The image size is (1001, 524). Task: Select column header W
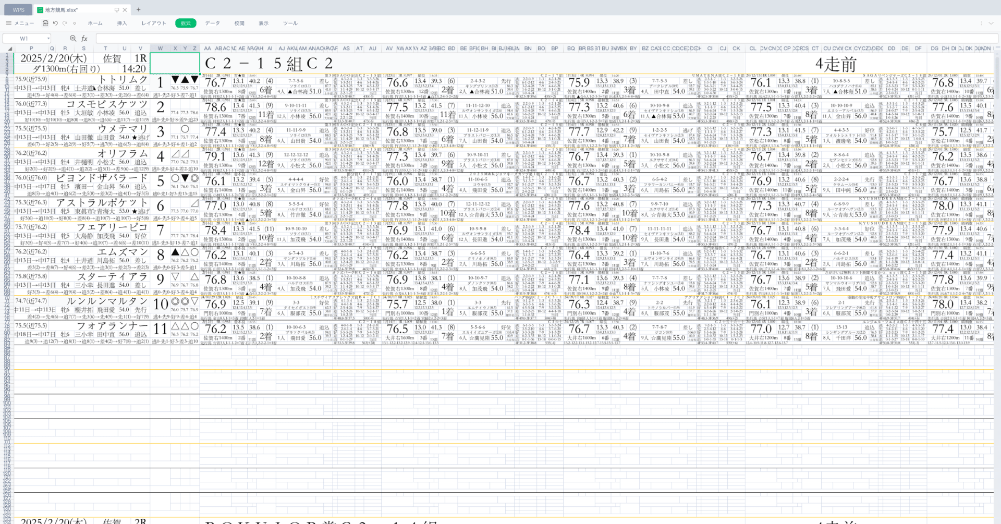[x=160, y=48]
